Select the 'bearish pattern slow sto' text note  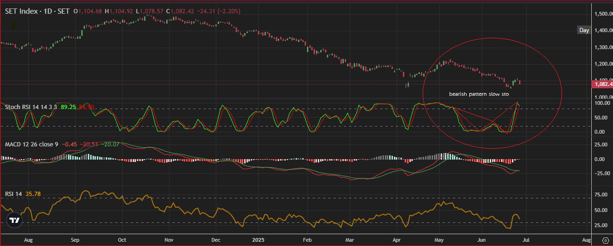479,94
